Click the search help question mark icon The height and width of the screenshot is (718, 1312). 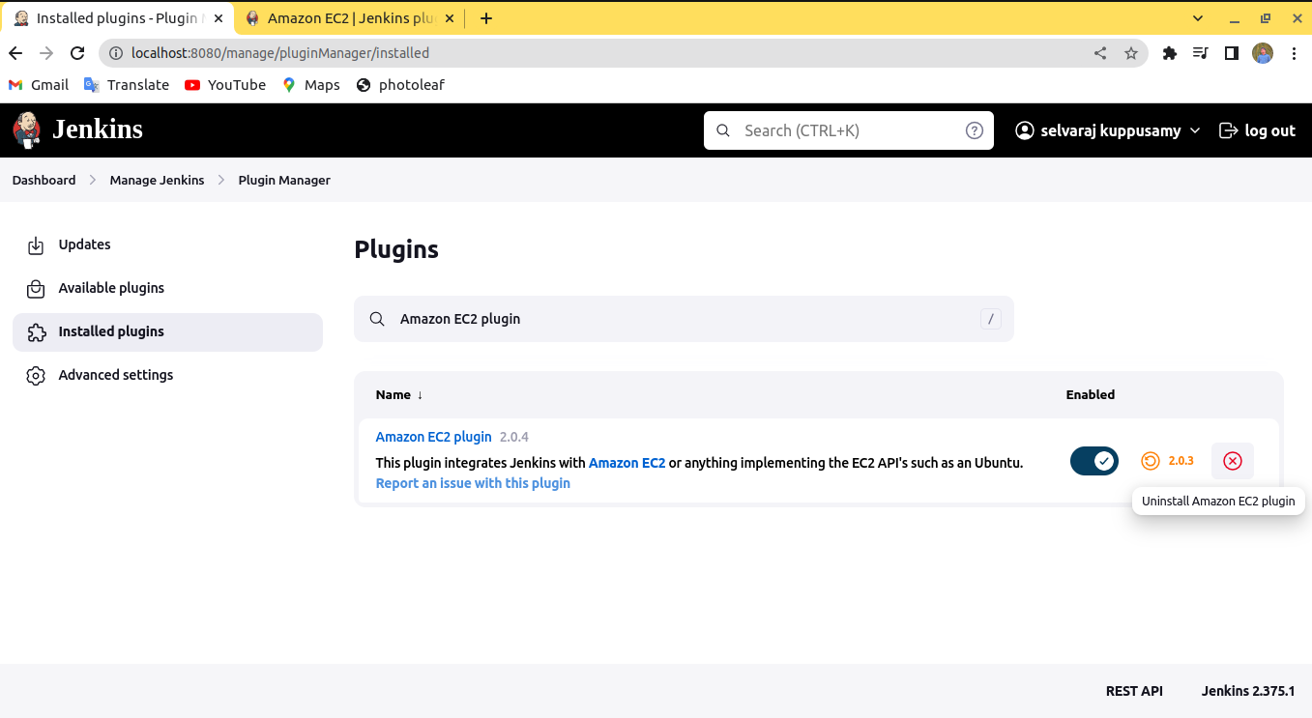tap(975, 130)
